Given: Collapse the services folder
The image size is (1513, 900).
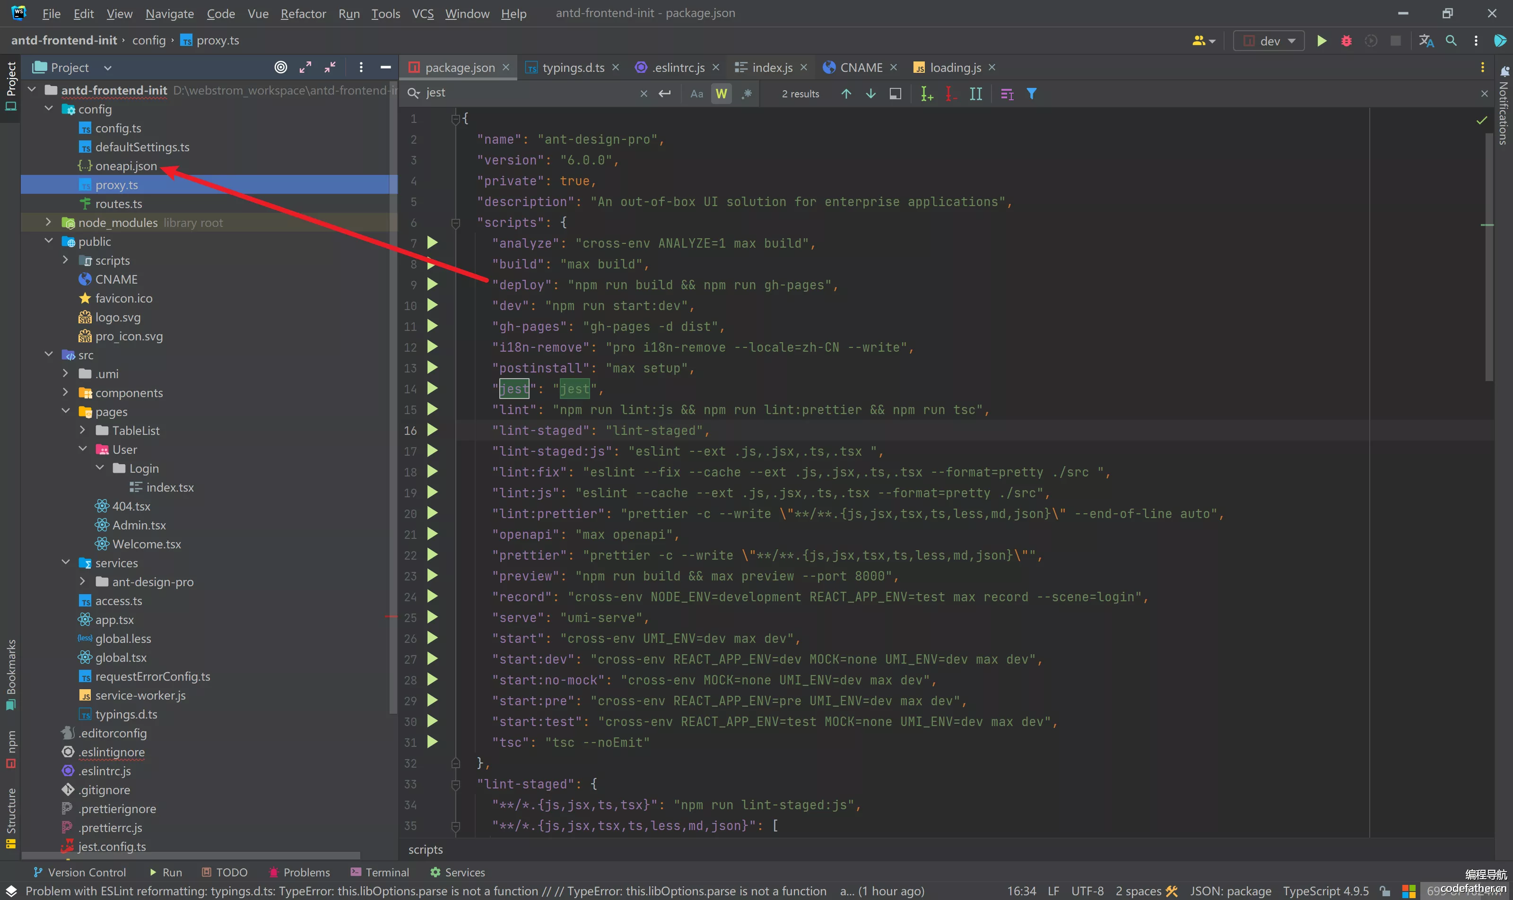Looking at the screenshot, I should (x=66, y=562).
